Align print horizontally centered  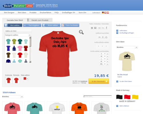coord(100,37)
